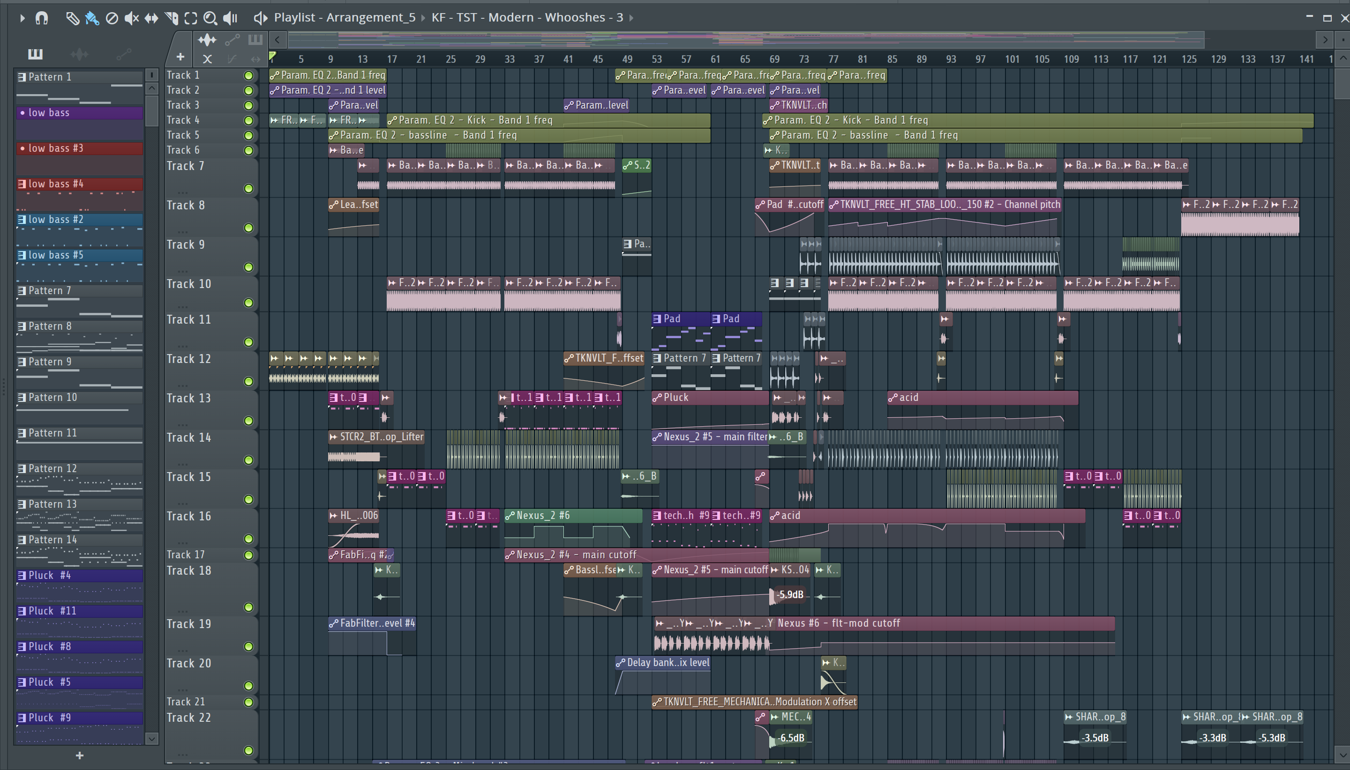
Task: Select the Delete tool
Action: 112,19
